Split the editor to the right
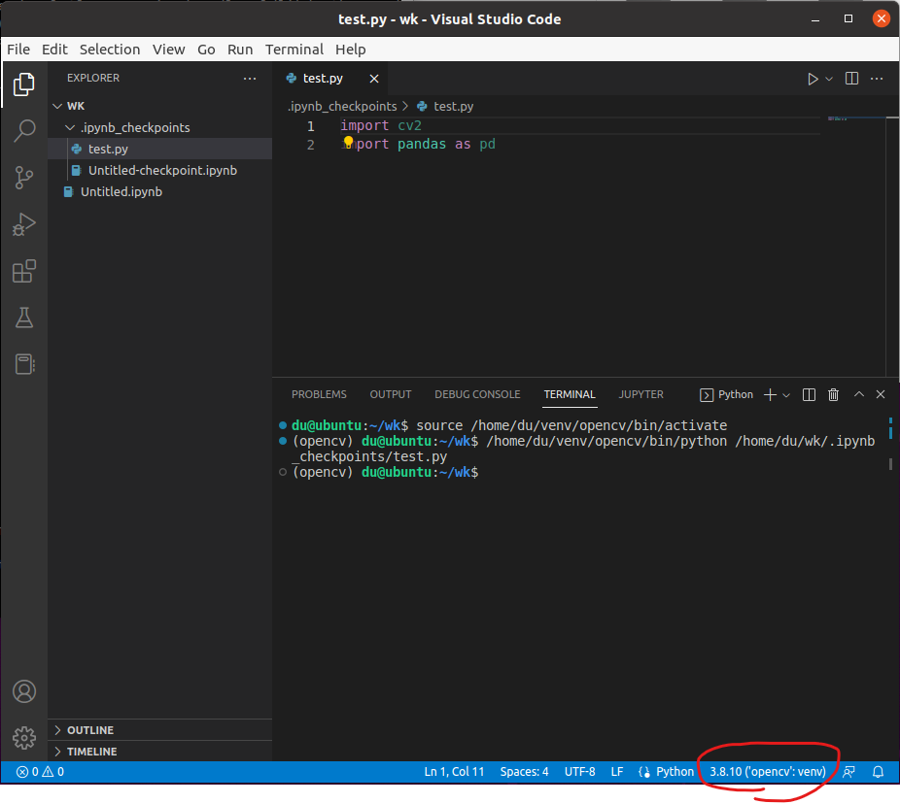 (851, 79)
